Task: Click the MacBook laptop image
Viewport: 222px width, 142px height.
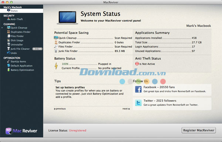Action: 67,18
